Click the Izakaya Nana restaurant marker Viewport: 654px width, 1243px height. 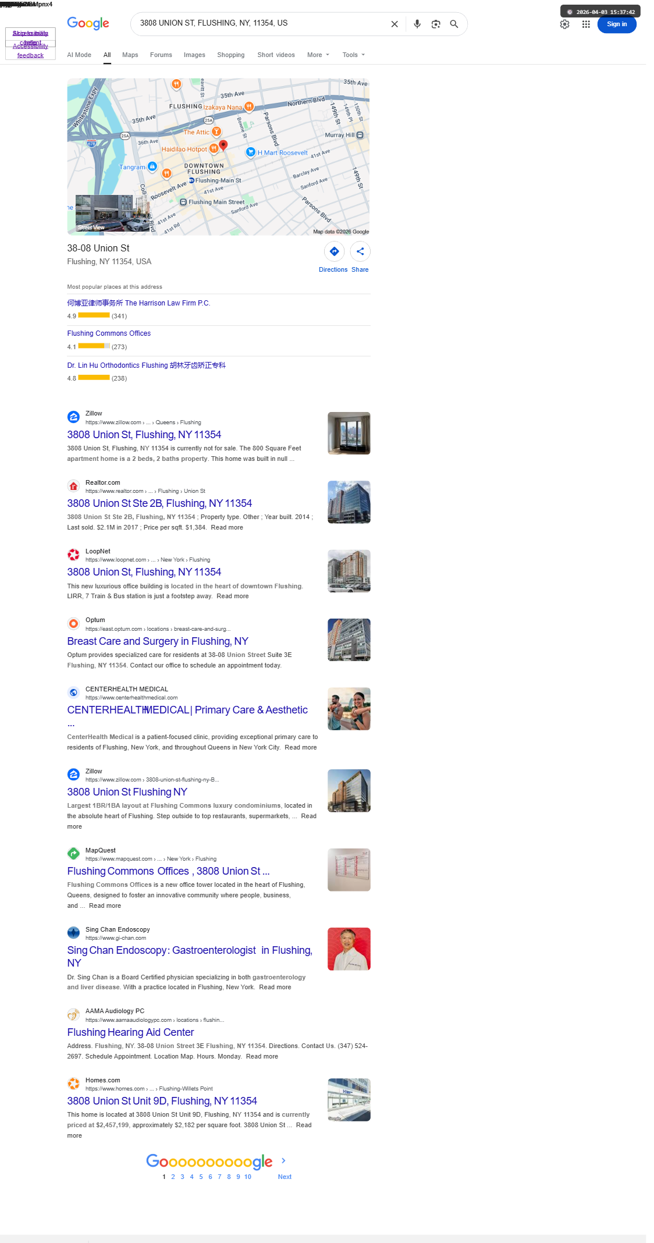(249, 106)
